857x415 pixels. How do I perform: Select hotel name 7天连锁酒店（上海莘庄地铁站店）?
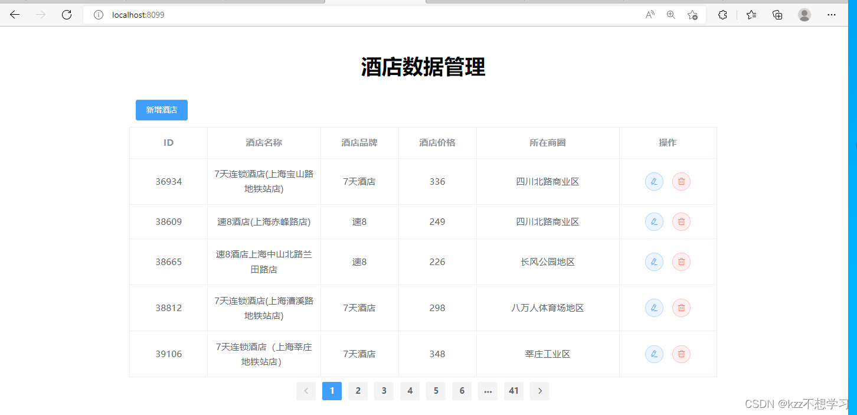point(264,354)
